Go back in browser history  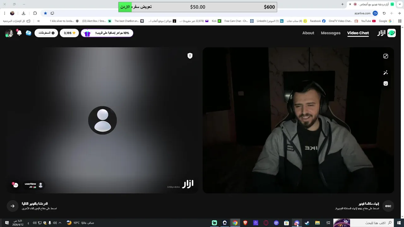coord(399,13)
